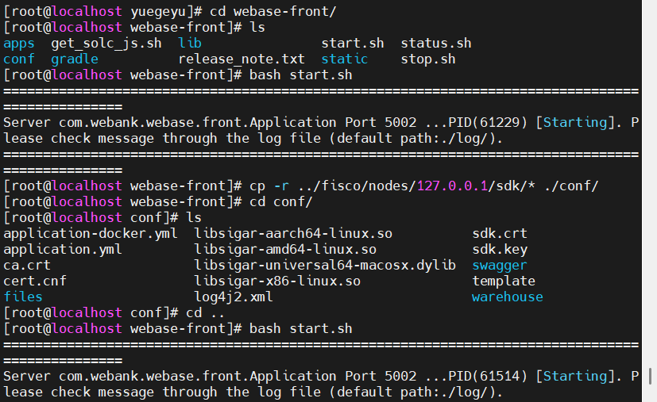Click 'libsigar-amd64-linux.so' file name
Screen dimensions: 657x402
click(285, 250)
